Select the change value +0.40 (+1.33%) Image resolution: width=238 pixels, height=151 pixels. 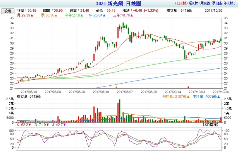point(145,10)
